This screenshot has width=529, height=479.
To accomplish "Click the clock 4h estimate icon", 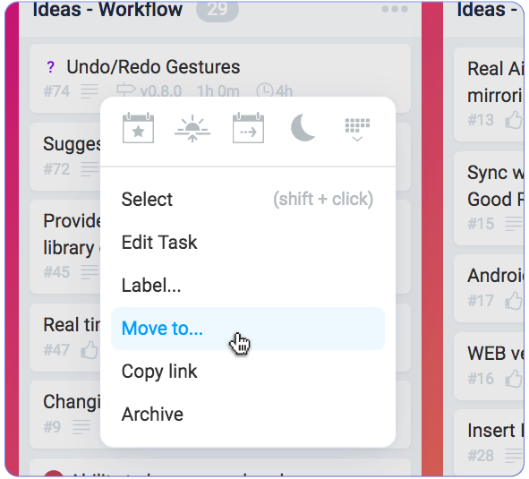I will click(265, 90).
